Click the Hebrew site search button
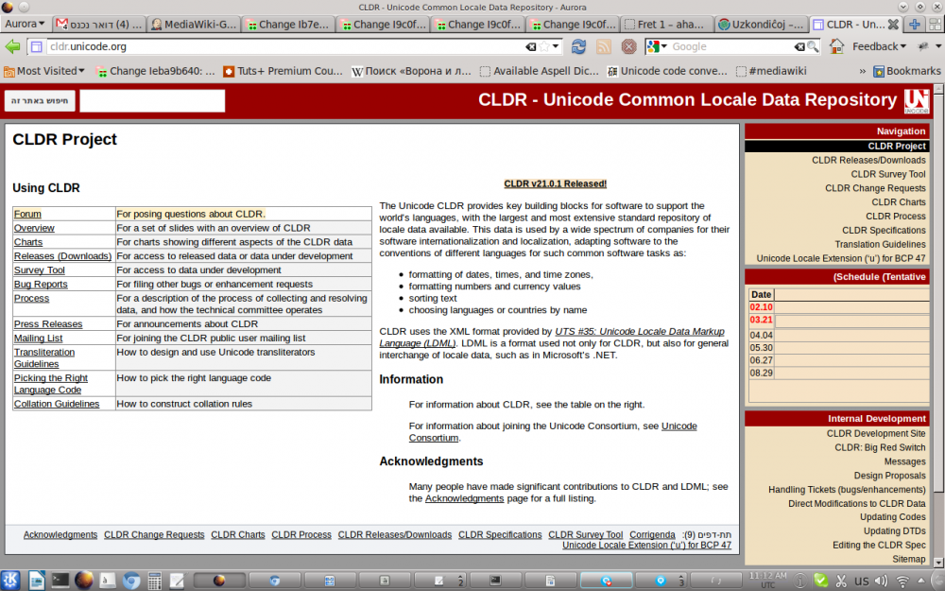The width and height of the screenshot is (945, 591). [40, 101]
